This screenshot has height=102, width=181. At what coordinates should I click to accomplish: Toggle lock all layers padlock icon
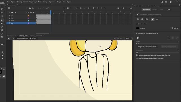point(33,12)
